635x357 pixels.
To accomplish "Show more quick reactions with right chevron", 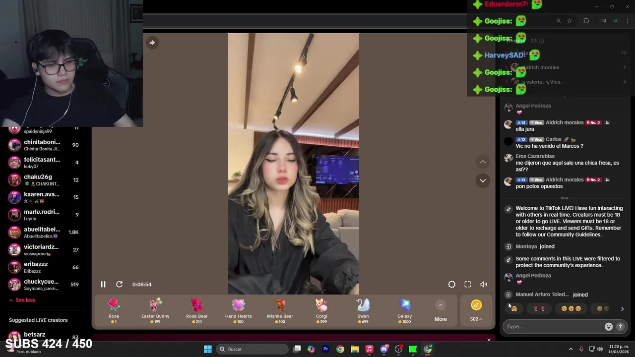I will [622, 309].
